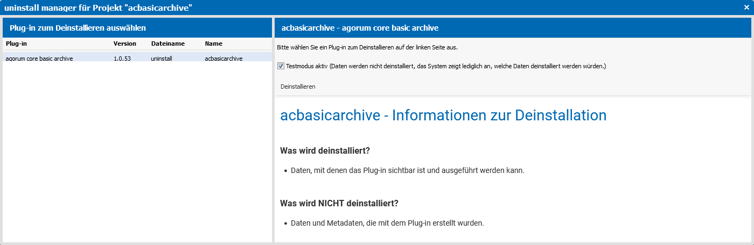Sort by the Version column header
Image resolution: width=754 pixels, height=245 pixels.
pos(129,44)
